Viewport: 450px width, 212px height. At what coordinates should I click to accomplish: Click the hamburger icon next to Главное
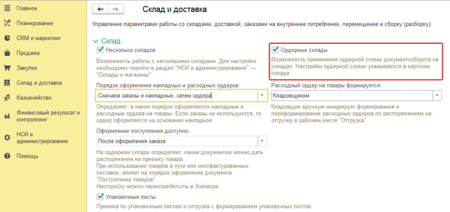pyautogui.click(x=7, y=8)
